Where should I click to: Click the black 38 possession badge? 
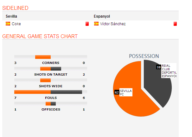coord(158,67)
